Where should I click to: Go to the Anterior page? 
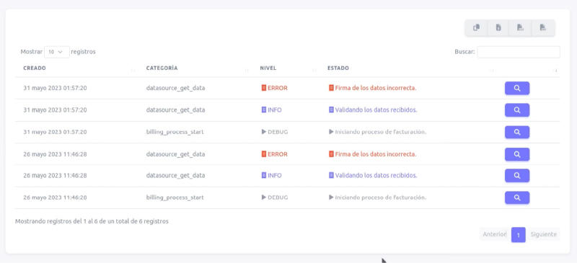[x=494, y=234]
